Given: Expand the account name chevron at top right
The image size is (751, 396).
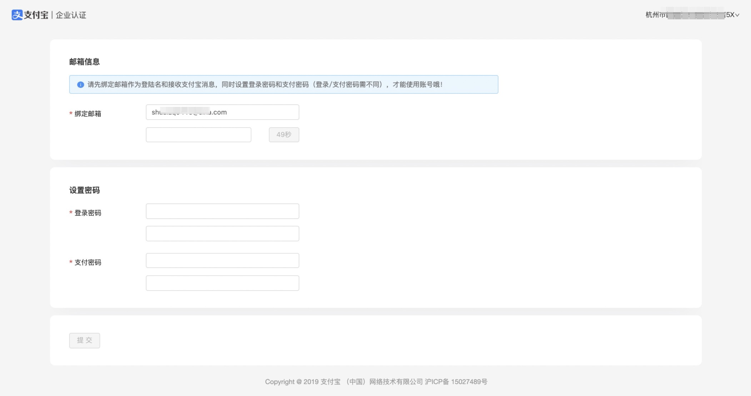Looking at the screenshot, I should tap(737, 15).
